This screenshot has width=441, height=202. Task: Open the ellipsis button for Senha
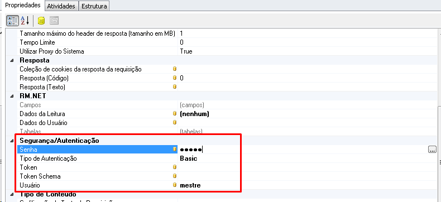coord(432,150)
